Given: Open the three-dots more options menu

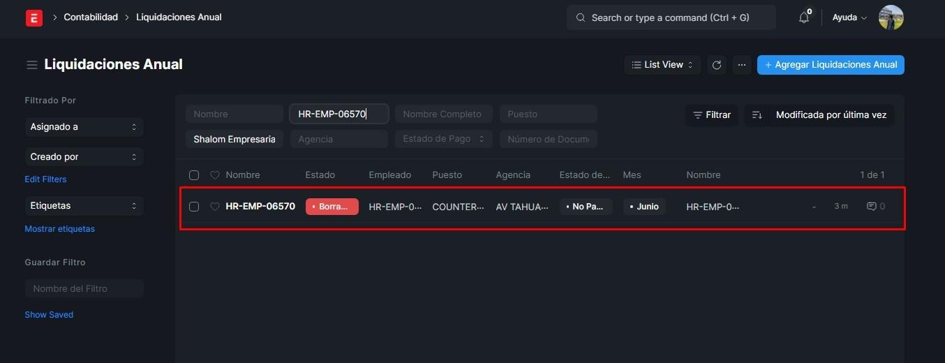Looking at the screenshot, I should pos(741,65).
